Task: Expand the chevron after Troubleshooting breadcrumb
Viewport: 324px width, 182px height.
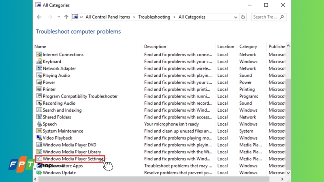Action: coord(174,17)
